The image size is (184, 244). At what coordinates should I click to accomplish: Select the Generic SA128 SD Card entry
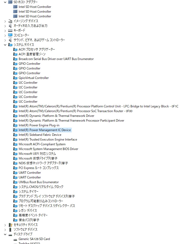(x=34, y=239)
